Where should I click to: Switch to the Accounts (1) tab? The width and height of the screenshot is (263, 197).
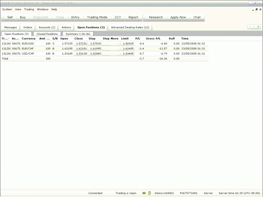[x=47, y=27]
